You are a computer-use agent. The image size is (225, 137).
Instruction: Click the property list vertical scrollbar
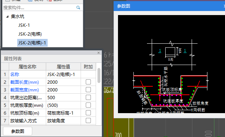[x=99, y=75]
